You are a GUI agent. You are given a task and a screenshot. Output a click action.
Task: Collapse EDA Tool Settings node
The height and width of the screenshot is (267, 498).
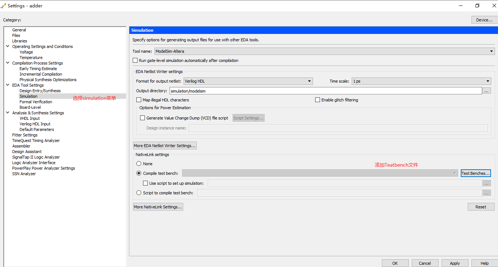coord(8,85)
